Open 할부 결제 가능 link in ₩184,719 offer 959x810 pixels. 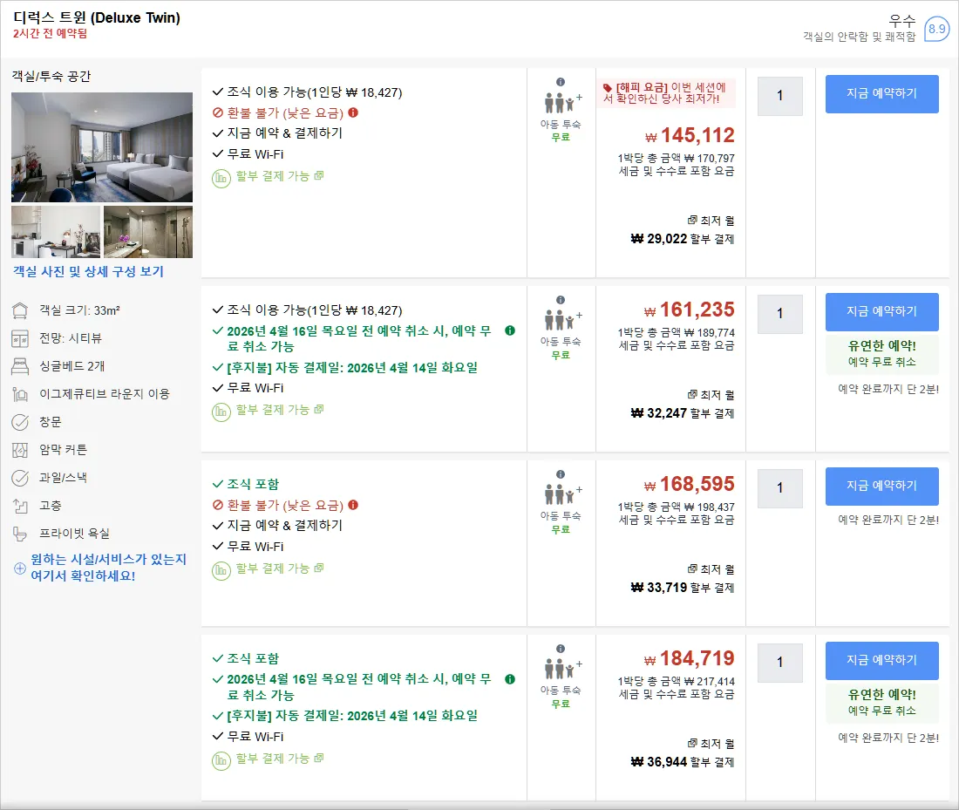point(279,759)
